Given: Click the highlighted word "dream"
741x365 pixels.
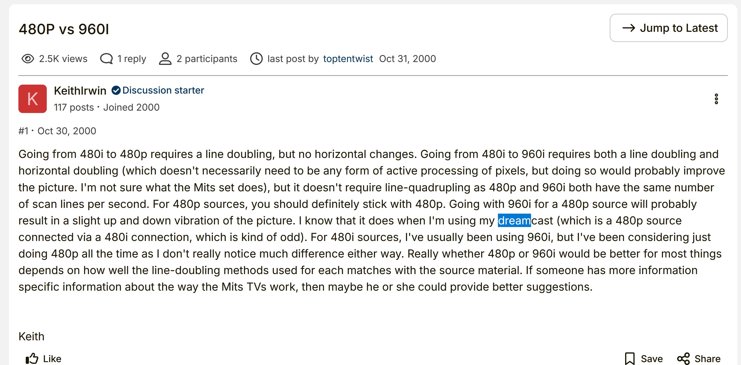Looking at the screenshot, I should tap(514, 221).
